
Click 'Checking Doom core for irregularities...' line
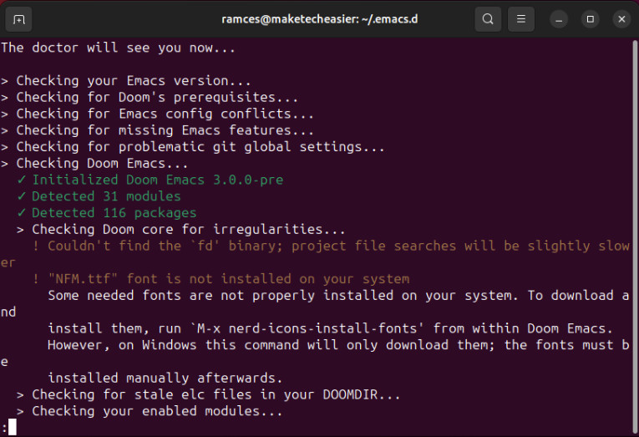181,229
